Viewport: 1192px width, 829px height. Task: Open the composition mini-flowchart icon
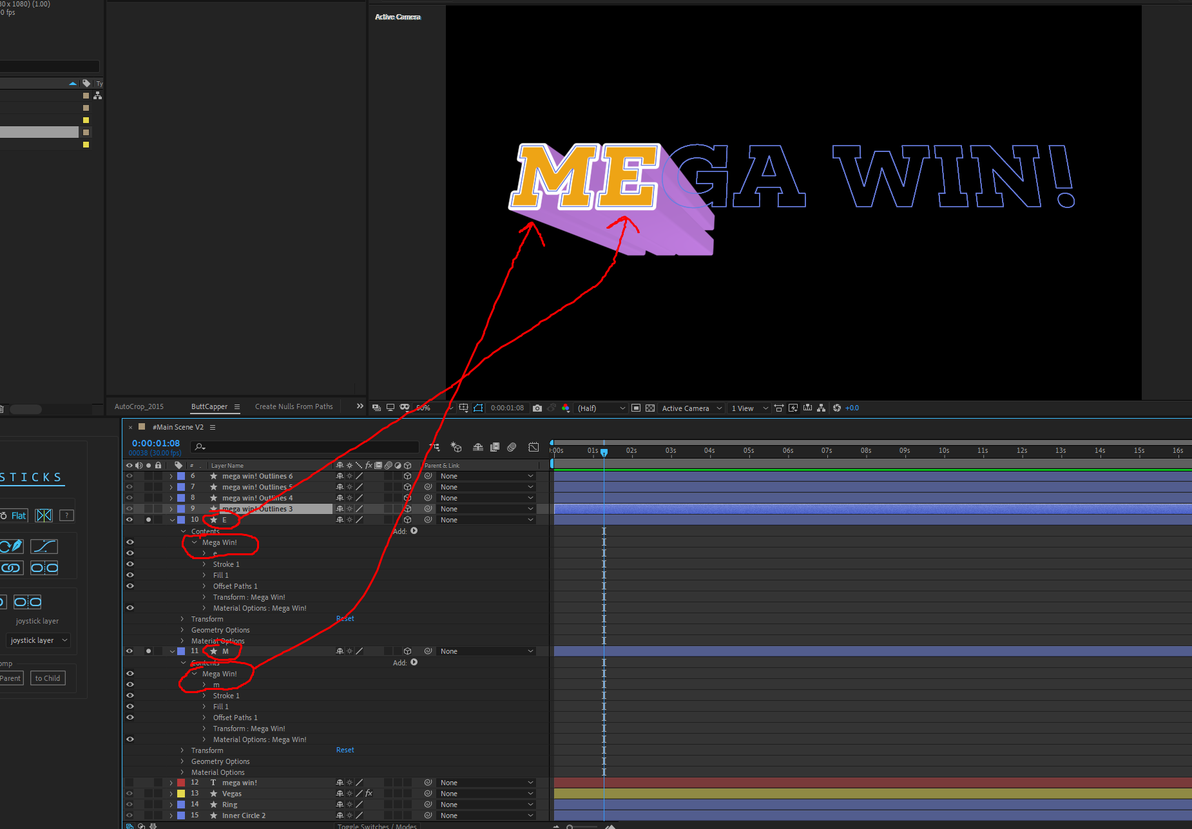pyautogui.click(x=435, y=447)
